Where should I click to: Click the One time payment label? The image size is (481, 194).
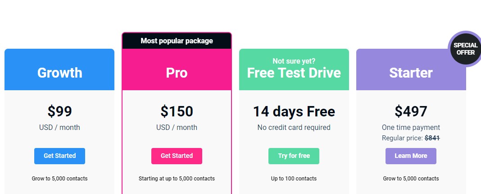pyautogui.click(x=411, y=127)
